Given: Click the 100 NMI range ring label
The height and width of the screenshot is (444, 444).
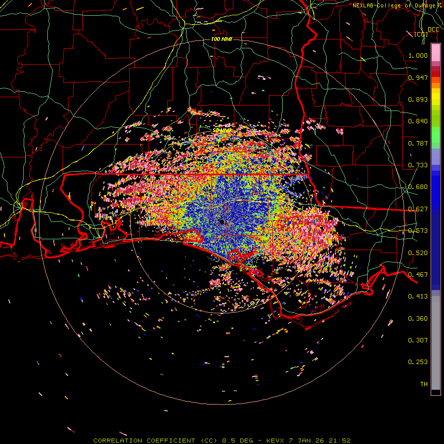Looking at the screenshot, I should 222,39.
